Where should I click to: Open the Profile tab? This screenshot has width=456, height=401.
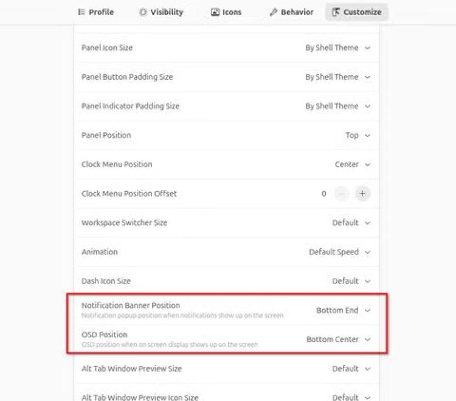[96, 12]
